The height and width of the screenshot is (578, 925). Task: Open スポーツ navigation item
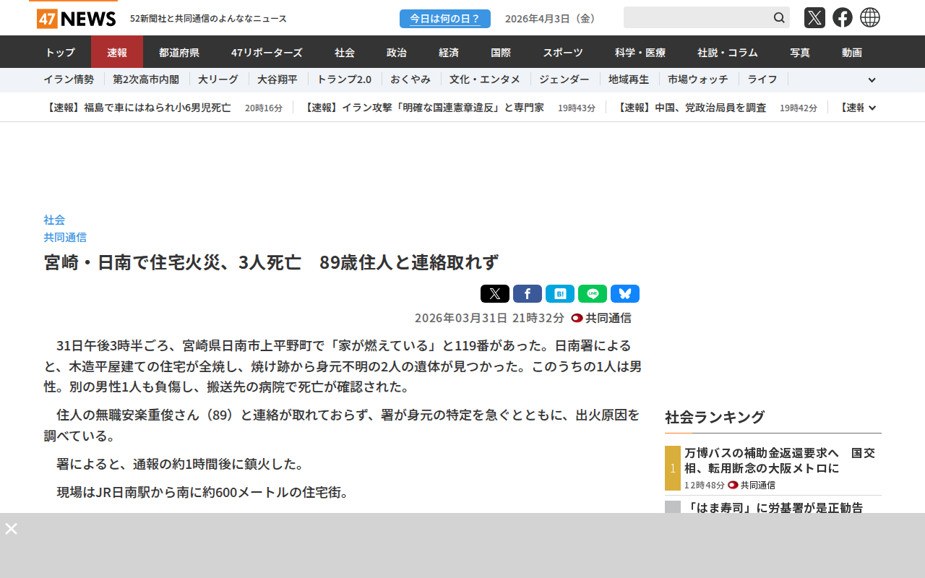coord(563,52)
